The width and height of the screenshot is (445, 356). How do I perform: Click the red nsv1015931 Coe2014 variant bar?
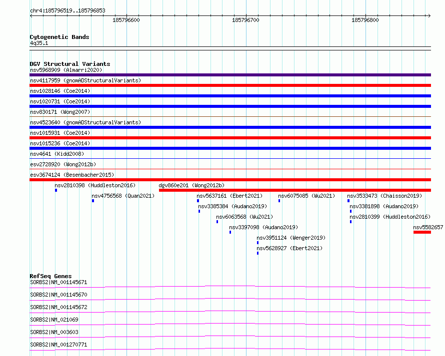pos(230,138)
